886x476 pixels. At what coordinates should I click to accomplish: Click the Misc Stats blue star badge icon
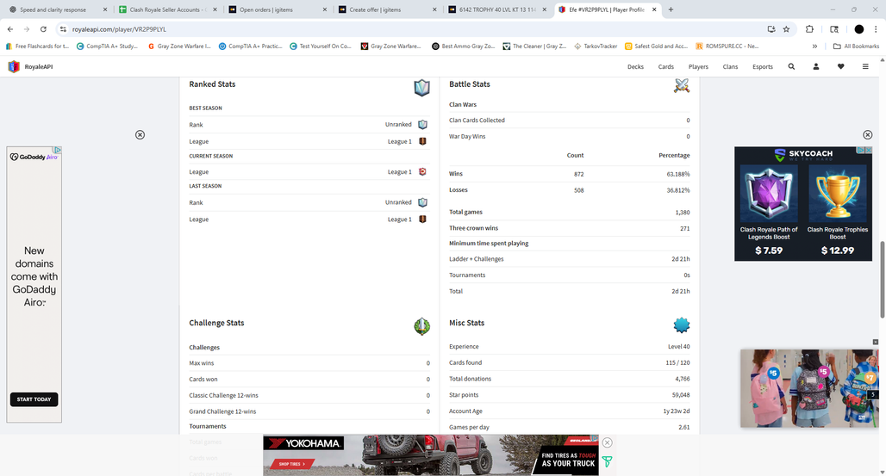click(682, 325)
